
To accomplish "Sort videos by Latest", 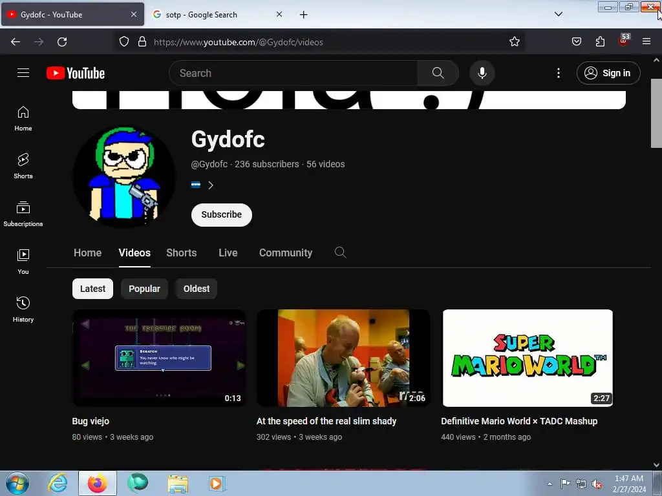I will (93, 289).
